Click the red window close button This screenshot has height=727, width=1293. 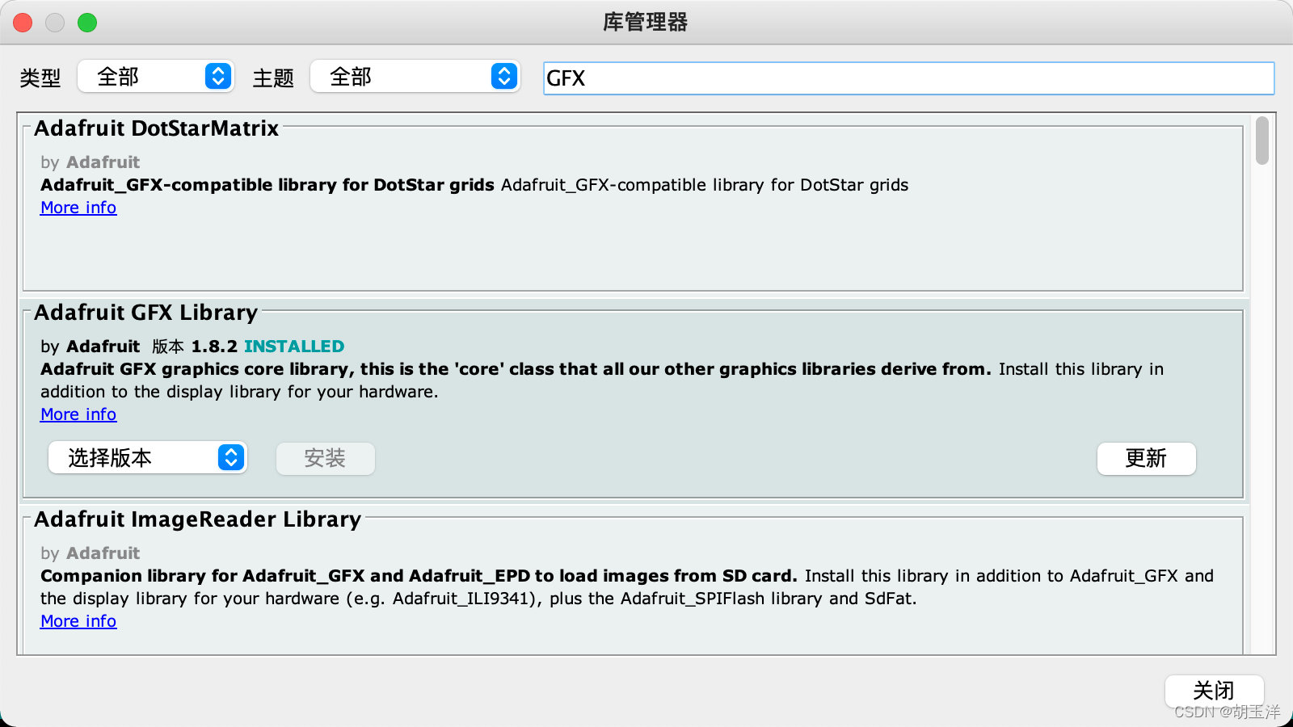point(23,23)
